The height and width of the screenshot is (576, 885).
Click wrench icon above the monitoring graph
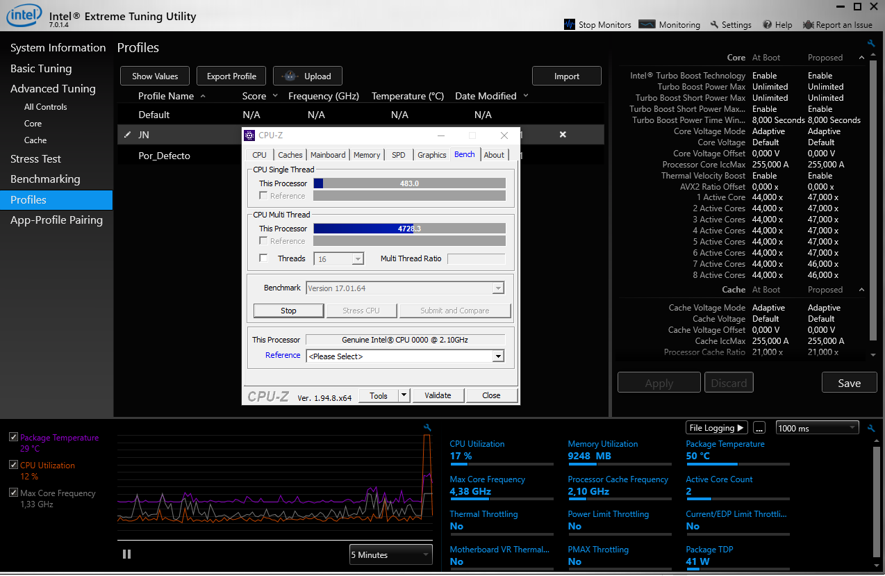coord(427,427)
